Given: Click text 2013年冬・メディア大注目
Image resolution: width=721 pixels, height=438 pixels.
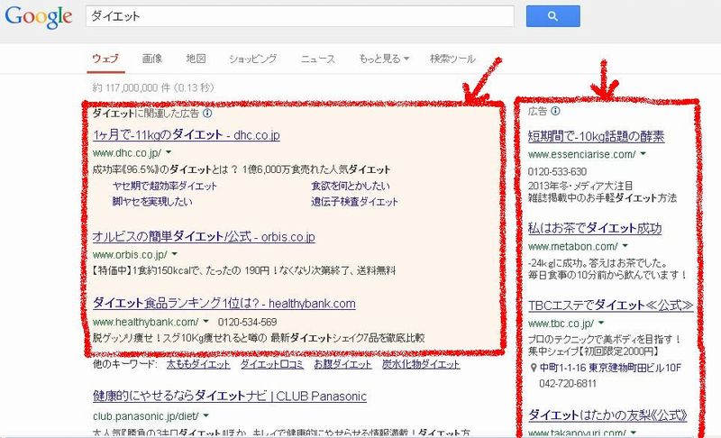Looking at the screenshot, I should click(x=580, y=186).
